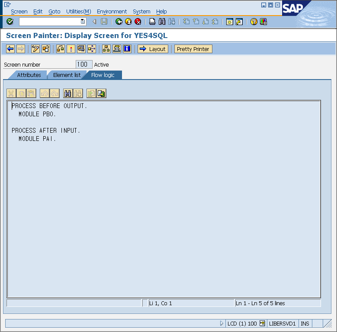Open the Utilities(M) menu

tap(78, 12)
